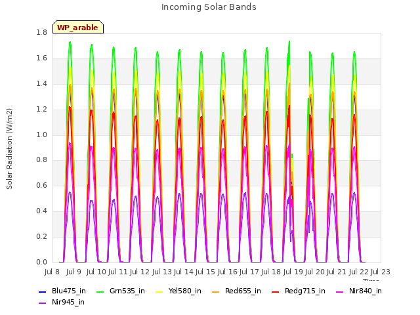Click the Yel580_in legend label

(x=185, y=291)
